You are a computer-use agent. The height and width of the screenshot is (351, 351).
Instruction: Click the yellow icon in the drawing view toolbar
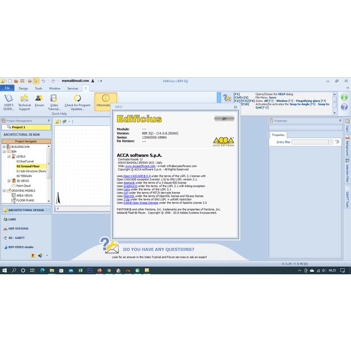click(57, 121)
